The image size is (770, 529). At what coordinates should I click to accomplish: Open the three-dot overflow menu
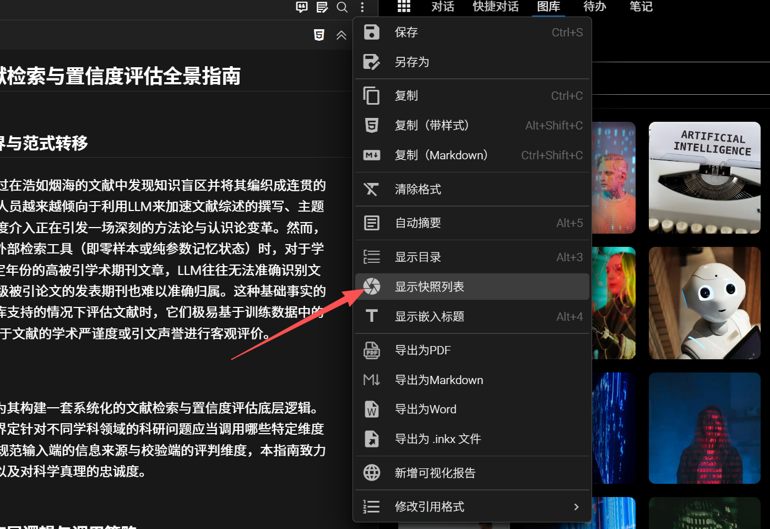[x=362, y=8]
